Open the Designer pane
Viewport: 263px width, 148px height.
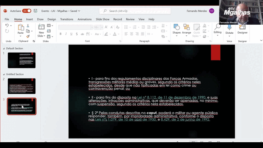pos(242,30)
